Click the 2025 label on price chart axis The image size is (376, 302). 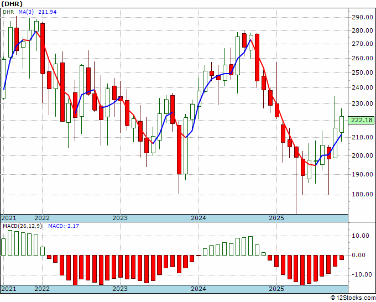click(x=276, y=218)
